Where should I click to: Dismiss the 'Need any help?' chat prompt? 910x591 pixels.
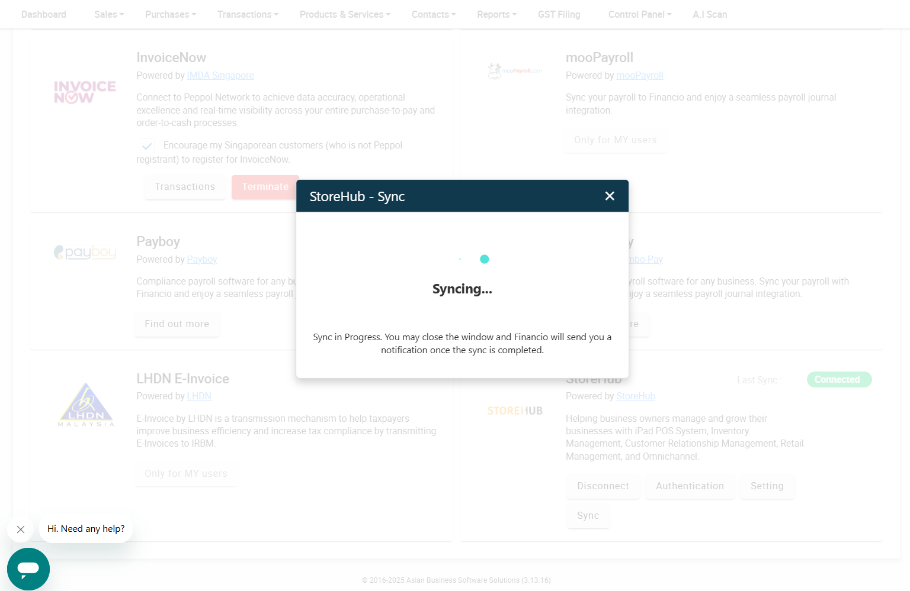[x=21, y=529]
